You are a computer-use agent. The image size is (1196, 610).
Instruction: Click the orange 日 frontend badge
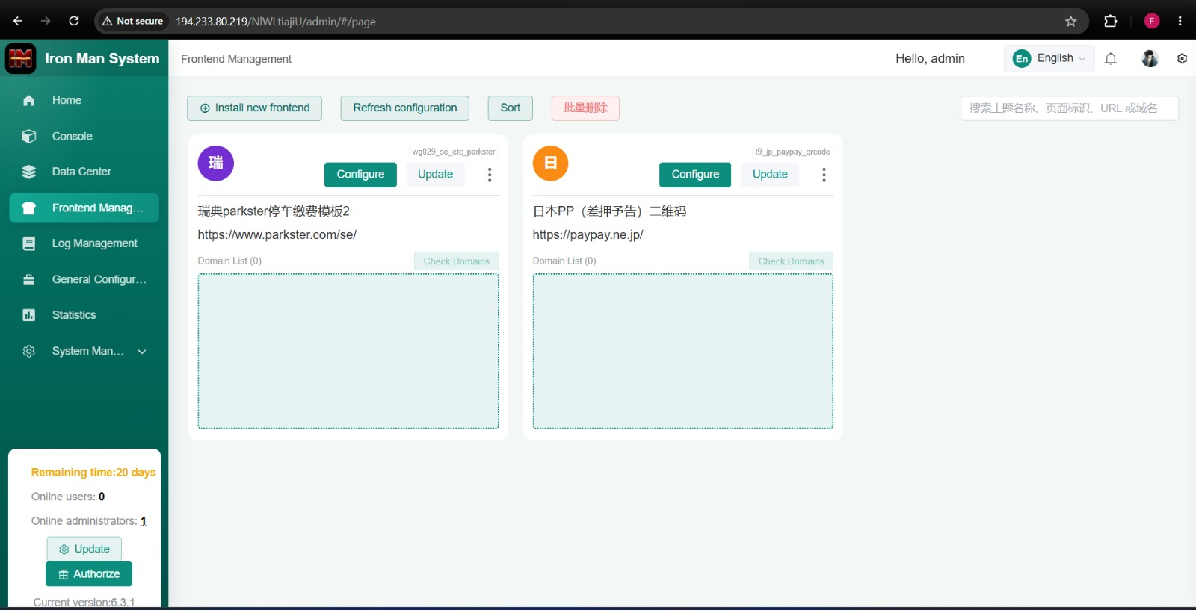551,164
